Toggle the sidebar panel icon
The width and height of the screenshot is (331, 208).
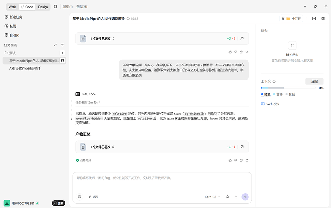(x=55, y=7)
